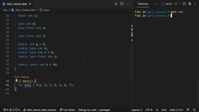199x112 pixels.
Task: Change indentation via Spaces: 2
Action: [x=137, y=110]
